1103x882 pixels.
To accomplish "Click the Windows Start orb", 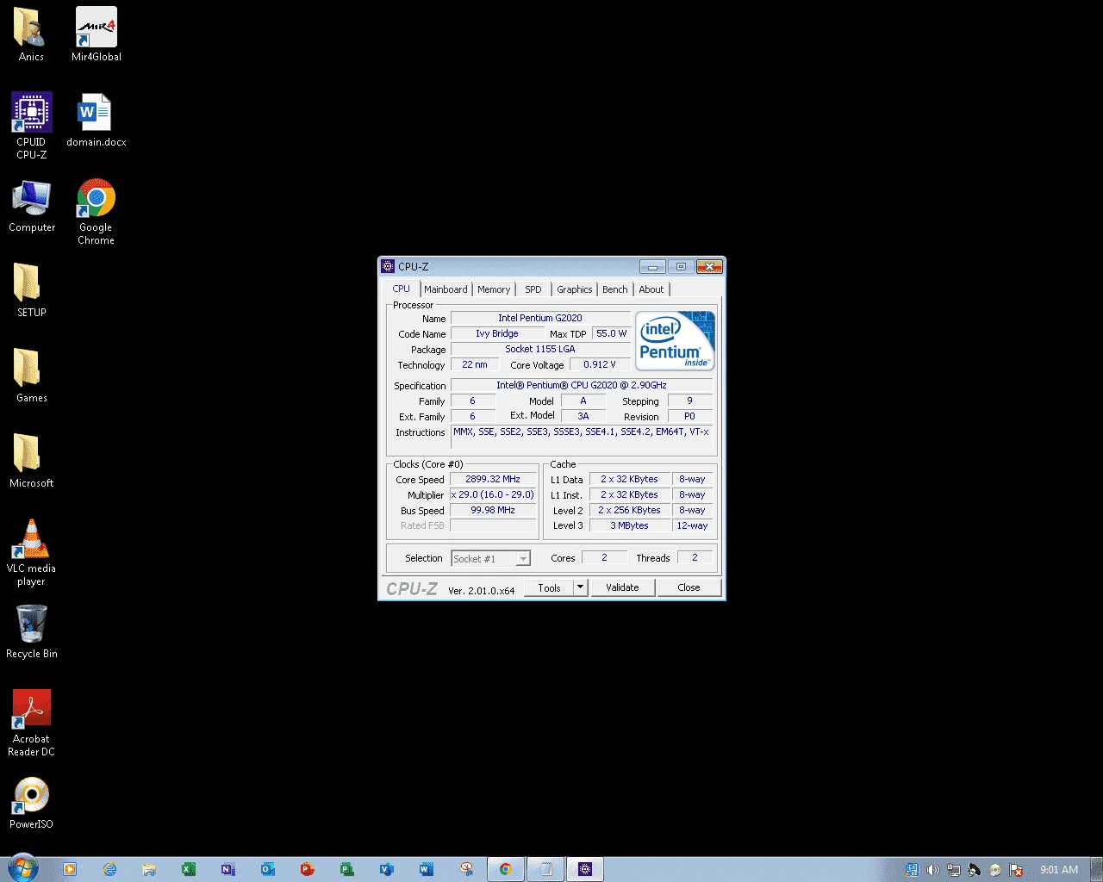I will [22, 868].
